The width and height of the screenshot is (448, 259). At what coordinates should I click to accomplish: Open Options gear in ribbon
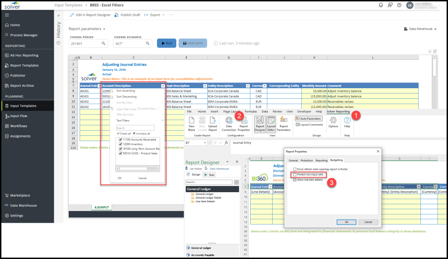tap(333, 122)
